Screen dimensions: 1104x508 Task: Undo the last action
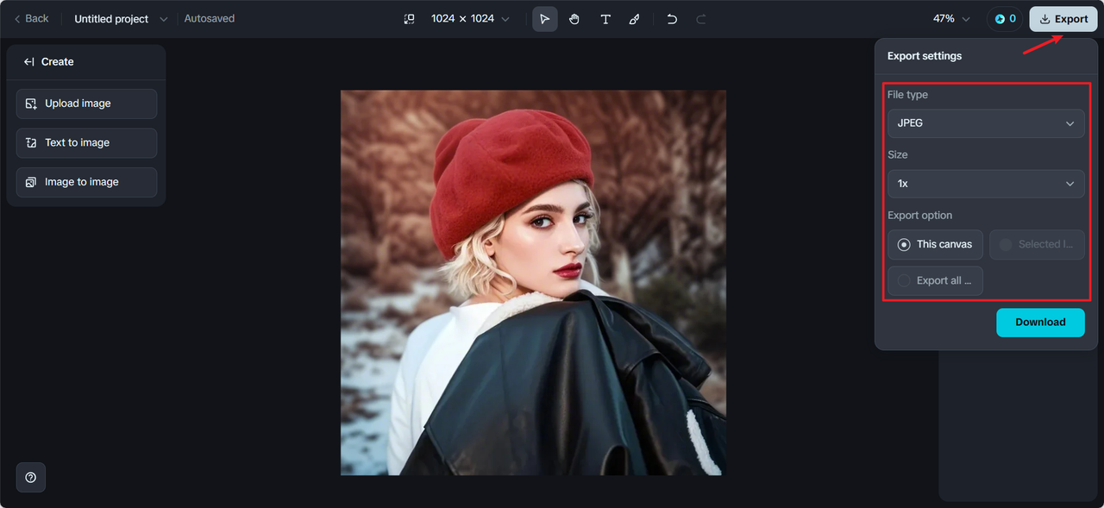point(672,19)
